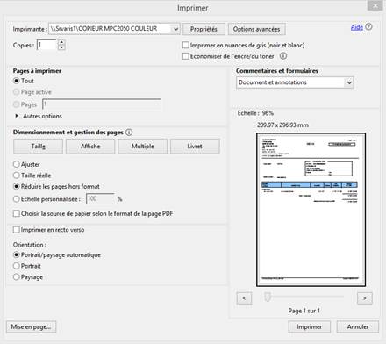The image size is (386, 344).
Task: Click the Imprimer button
Action: [310, 326]
